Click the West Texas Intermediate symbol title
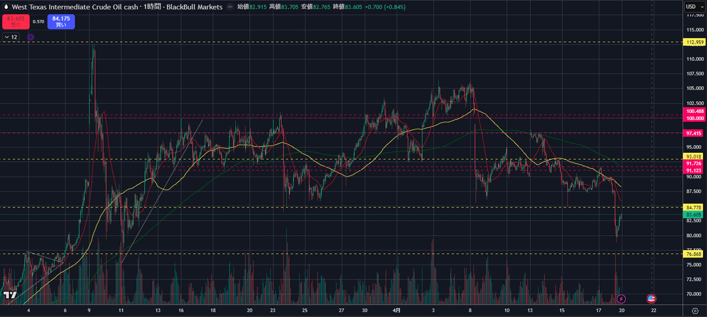The image size is (707, 317). pyautogui.click(x=88, y=7)
